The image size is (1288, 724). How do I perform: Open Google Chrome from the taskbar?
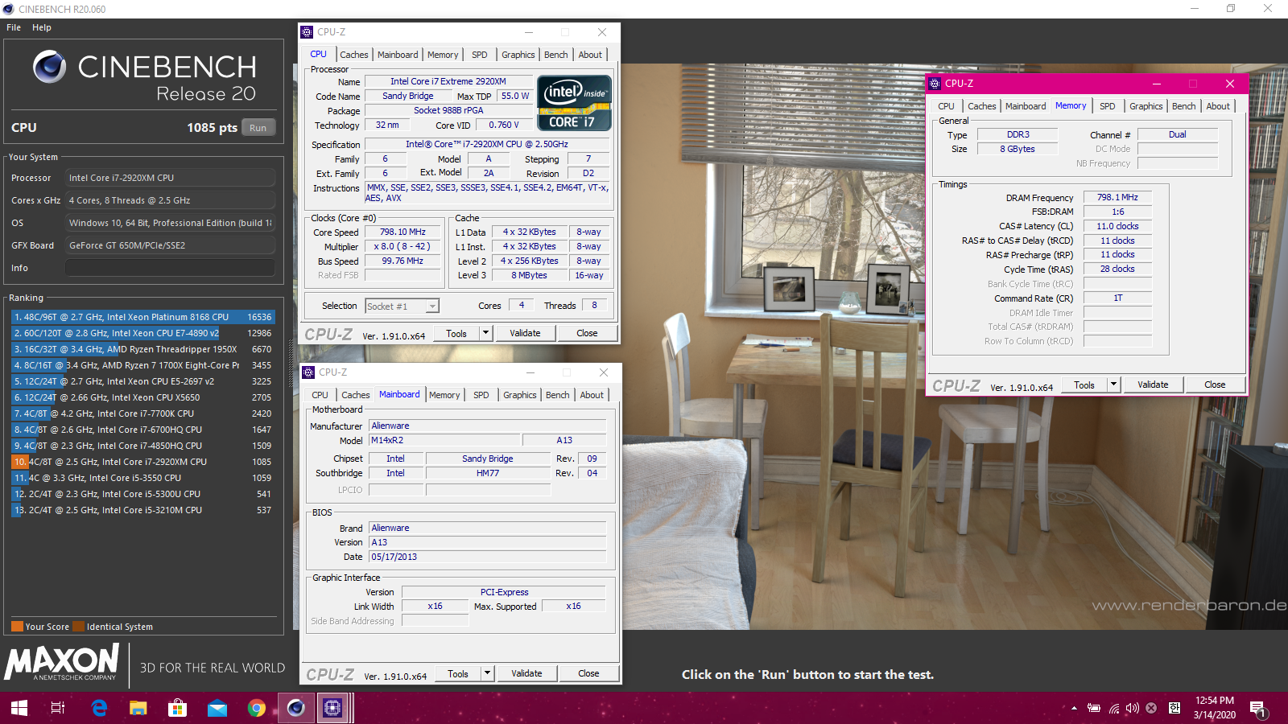(x=256, y=708)
